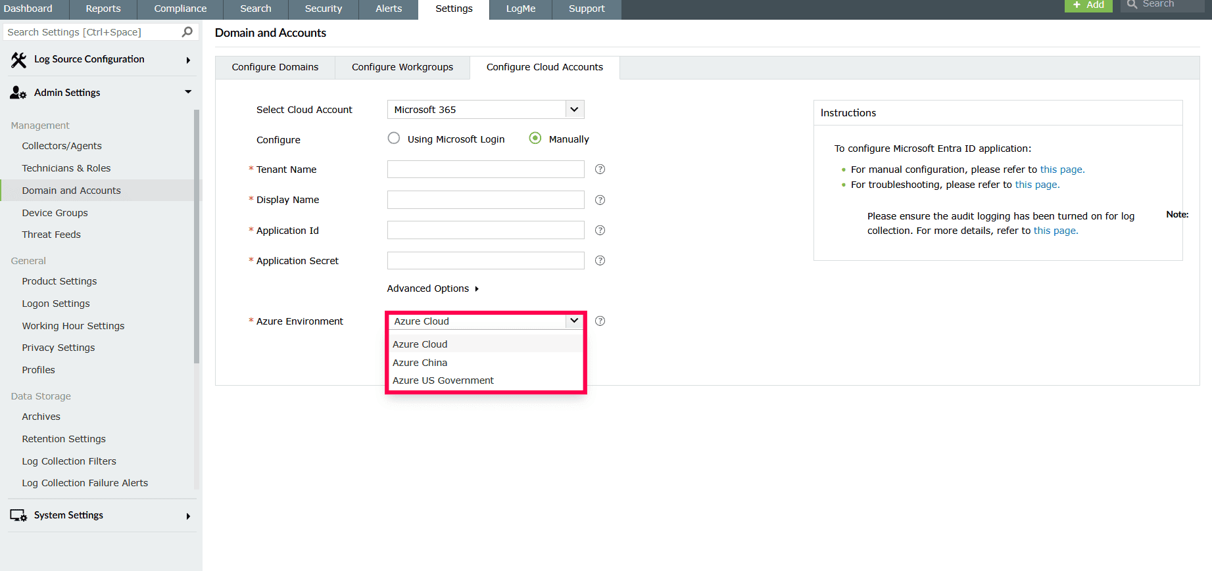Select the Using Microsoft Login radio button

394,138
